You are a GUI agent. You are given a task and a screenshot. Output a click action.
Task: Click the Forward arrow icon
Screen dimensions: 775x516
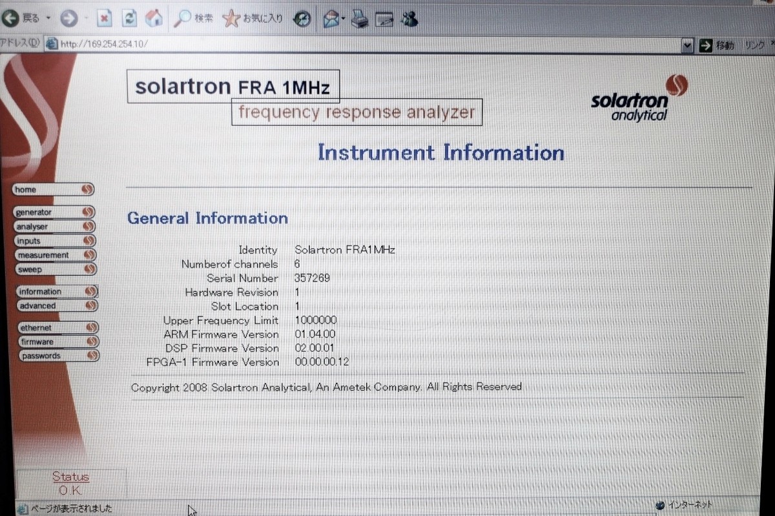(x=68, y=19)
